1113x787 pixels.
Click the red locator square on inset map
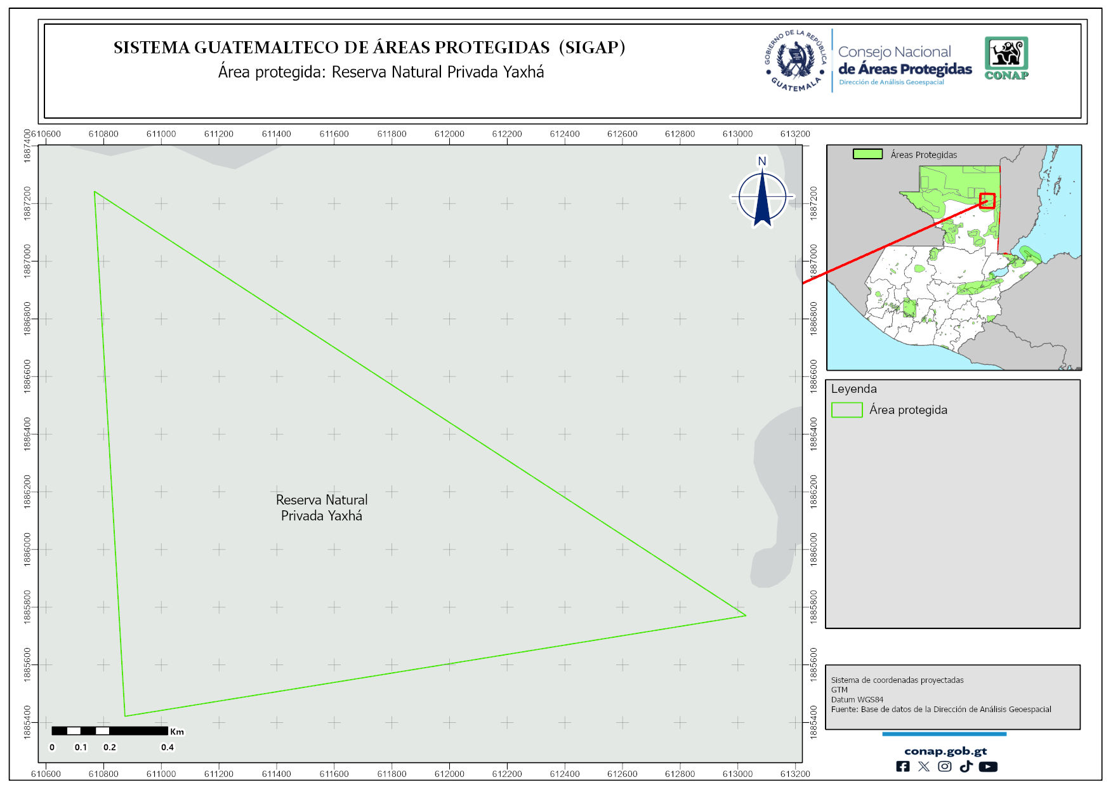987,201
